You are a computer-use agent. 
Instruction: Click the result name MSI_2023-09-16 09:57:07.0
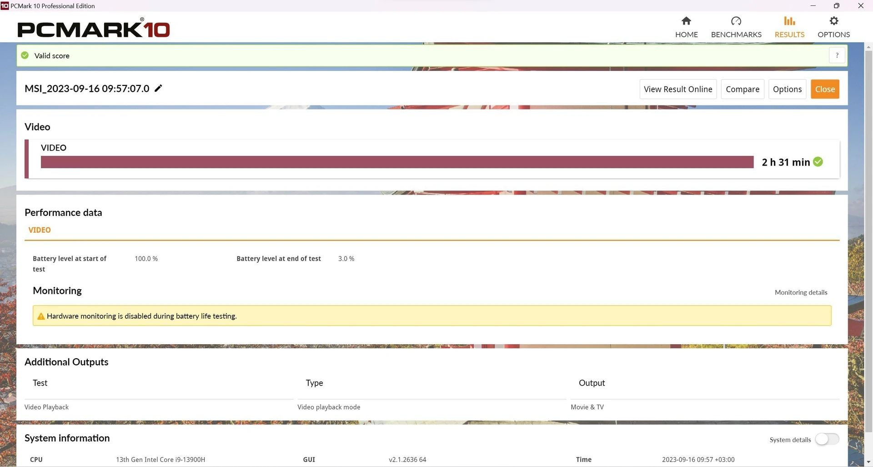coord(87,89)
